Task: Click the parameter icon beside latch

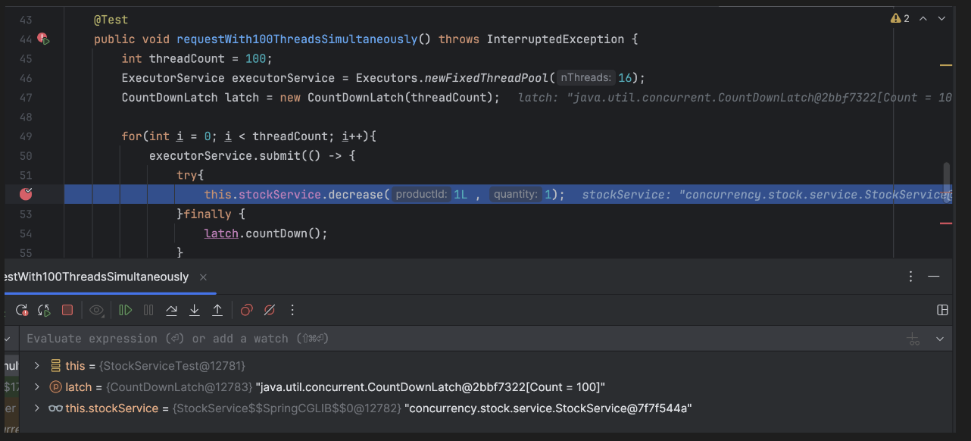Action: click(x=55, y=387)
